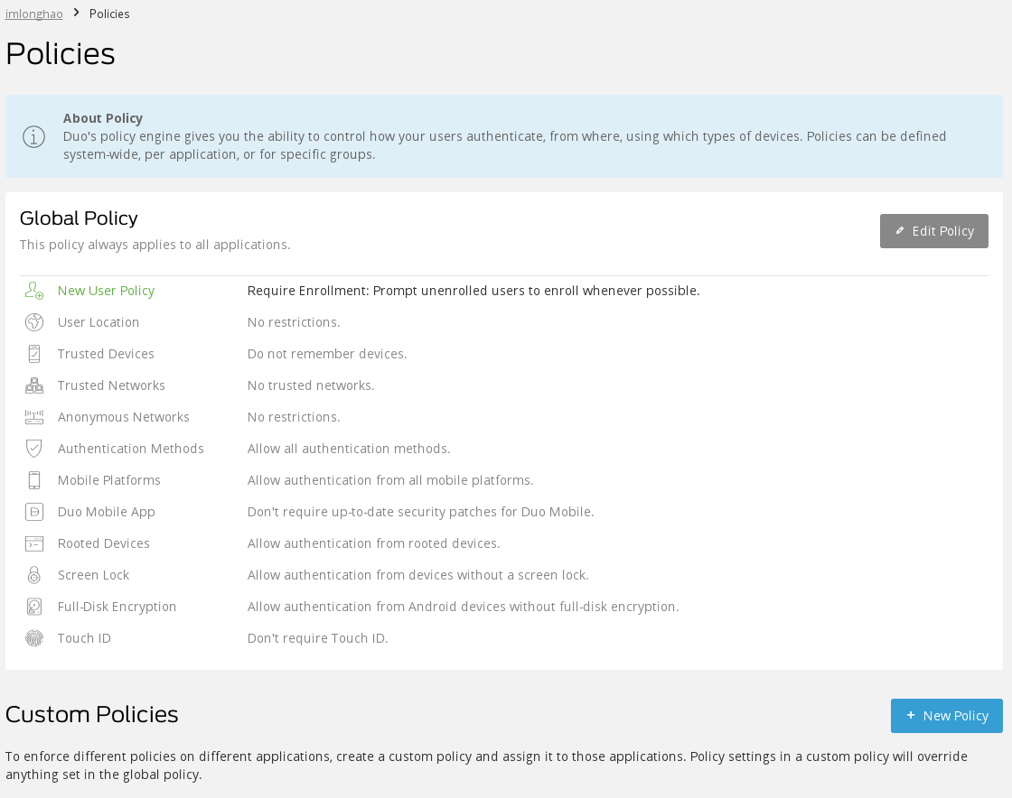Select the Trusted Networks label
The image size is (1012, 798).
111,385
